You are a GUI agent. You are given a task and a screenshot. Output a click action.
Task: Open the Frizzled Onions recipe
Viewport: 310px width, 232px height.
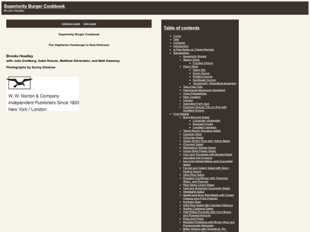coord(203,63)
